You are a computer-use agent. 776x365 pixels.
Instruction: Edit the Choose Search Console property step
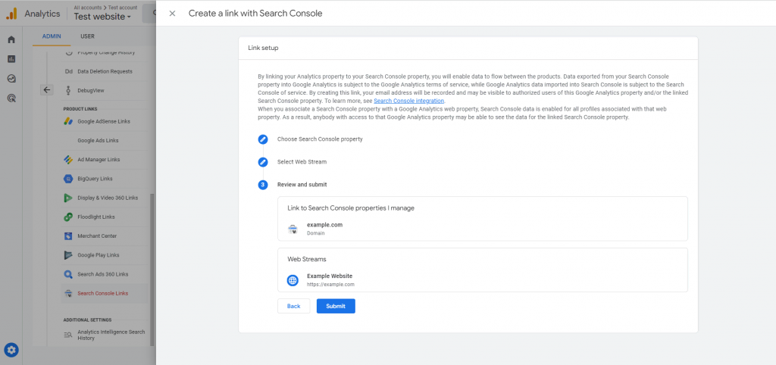[x=263, y=139]
